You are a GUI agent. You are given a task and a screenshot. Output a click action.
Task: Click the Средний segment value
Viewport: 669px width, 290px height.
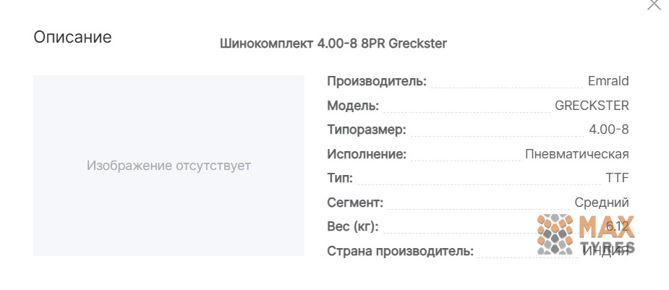click(x=602, y=202)
